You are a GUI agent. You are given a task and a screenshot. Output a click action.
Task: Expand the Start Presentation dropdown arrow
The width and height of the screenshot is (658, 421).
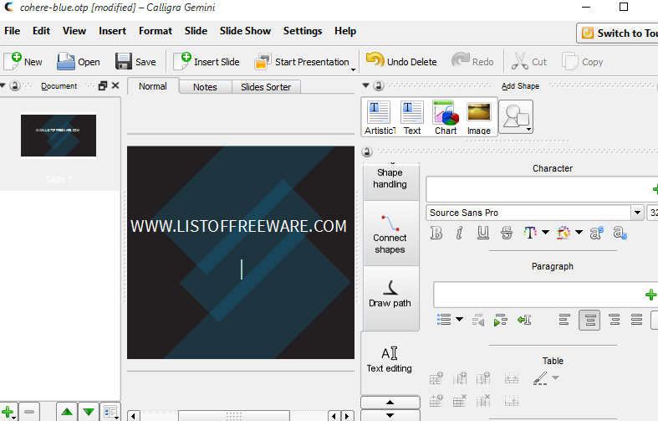point(354,69)
